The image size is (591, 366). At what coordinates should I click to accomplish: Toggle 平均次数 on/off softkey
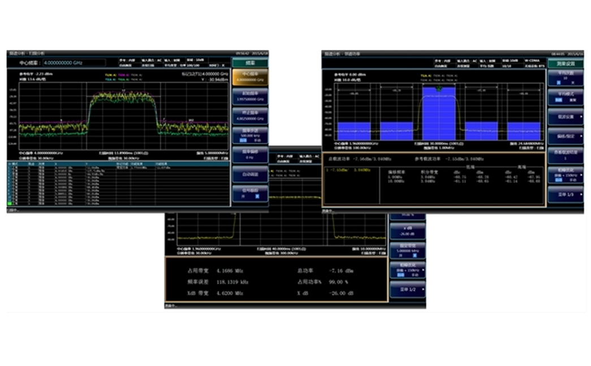pos(566,79)
